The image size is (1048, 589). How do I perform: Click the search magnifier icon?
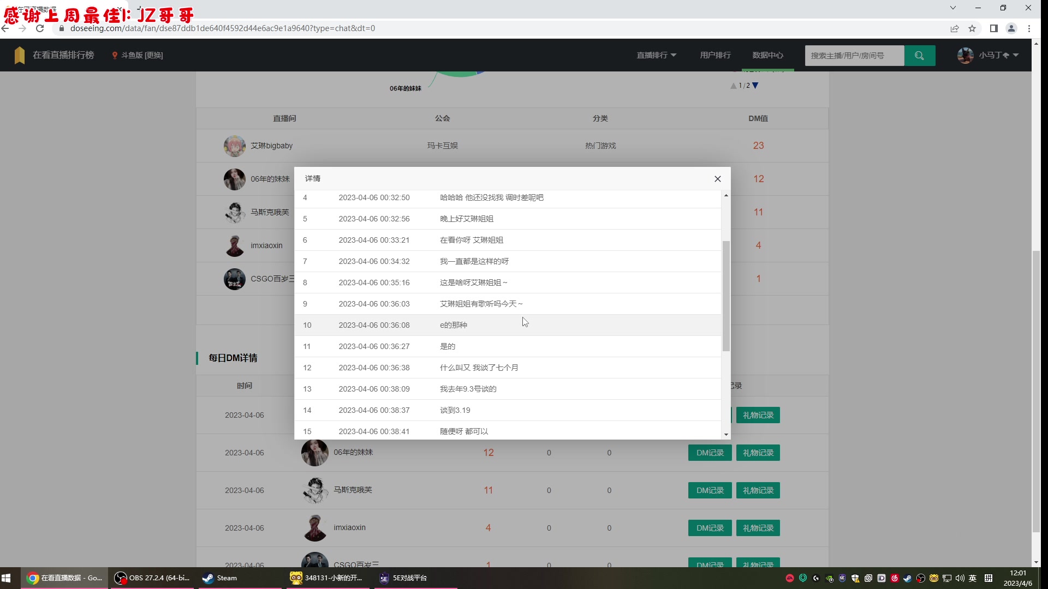tap(920, 55)
